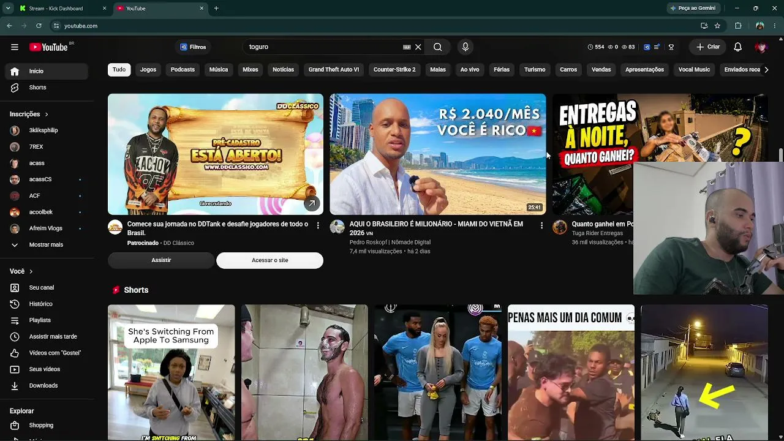Viewport: 784px width, 441px height.
Task: Open the "She's Switching From Apple To Samsung" short
Action: [171, 372]
